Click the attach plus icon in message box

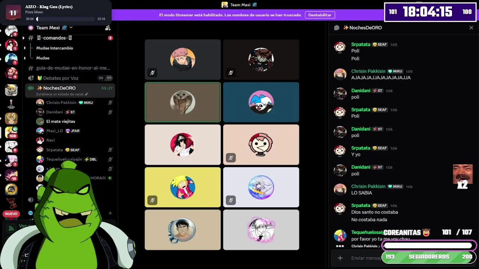pyautogui.click(x=340, y=258)
